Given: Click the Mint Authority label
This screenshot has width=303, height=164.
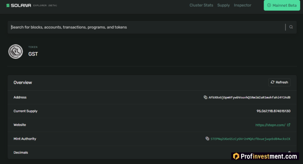Looking at the screenshot, I should [25, 139].
